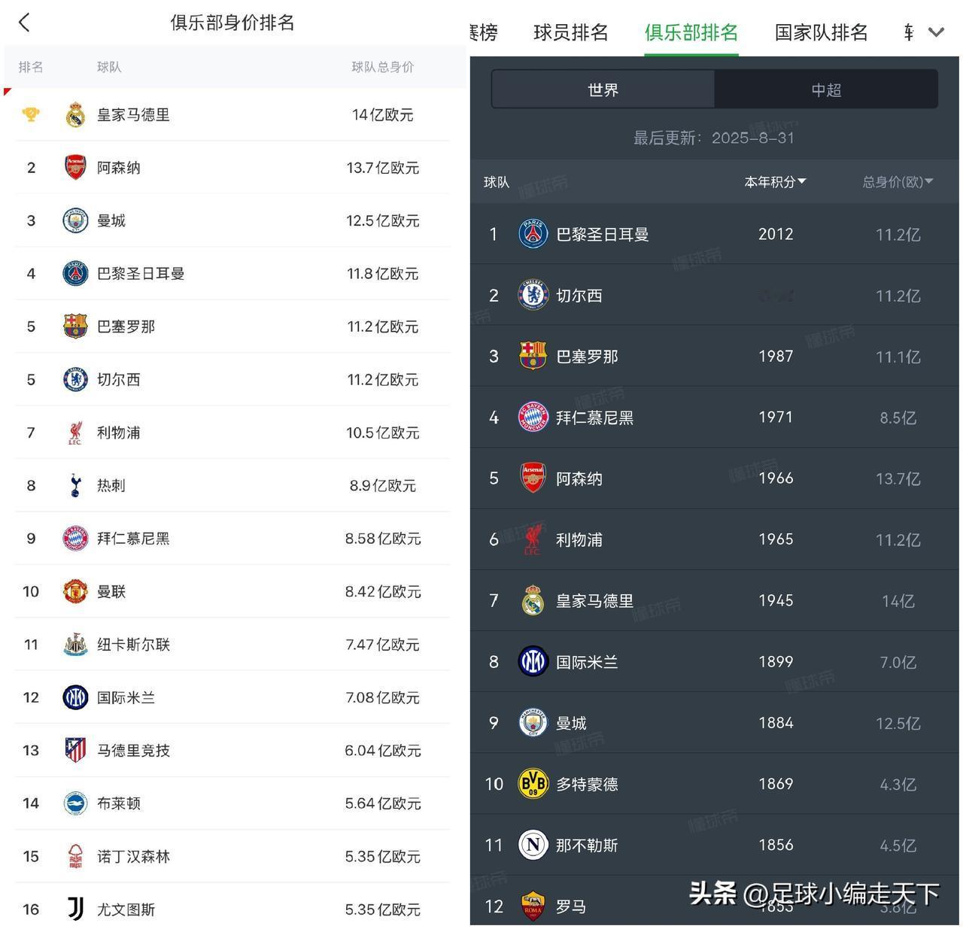Click the 2012 points for PSG
The width and height of the screenshot is (963, 929).
(x=776, y=234)
